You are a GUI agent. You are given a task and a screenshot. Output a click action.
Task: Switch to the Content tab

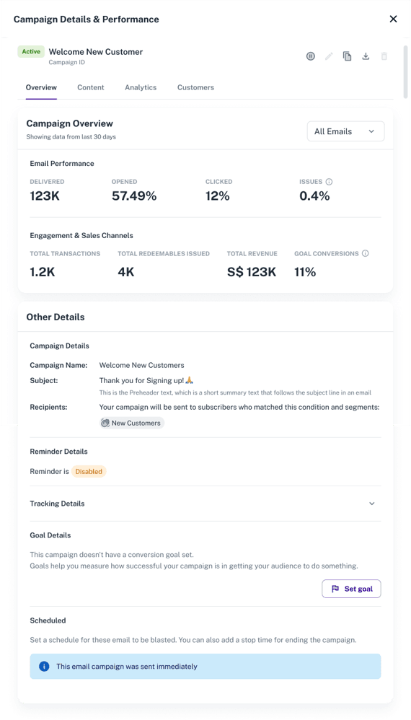coord(91,87)
